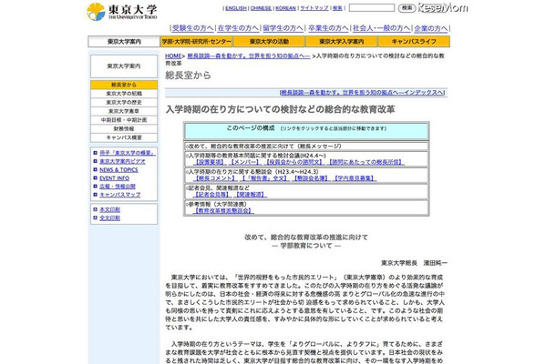
Task: Click 総長メッセージ row in page contents table
Action: [306, 146]
